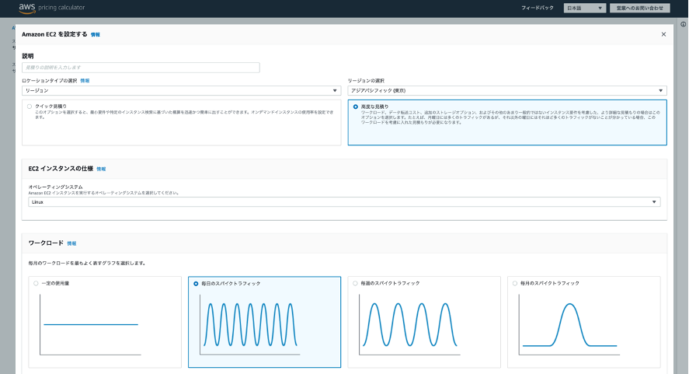Click the description input field

[x=140, y=68]
